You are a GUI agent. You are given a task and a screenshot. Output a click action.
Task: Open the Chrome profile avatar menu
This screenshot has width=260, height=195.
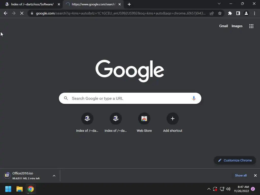point(246,13)
